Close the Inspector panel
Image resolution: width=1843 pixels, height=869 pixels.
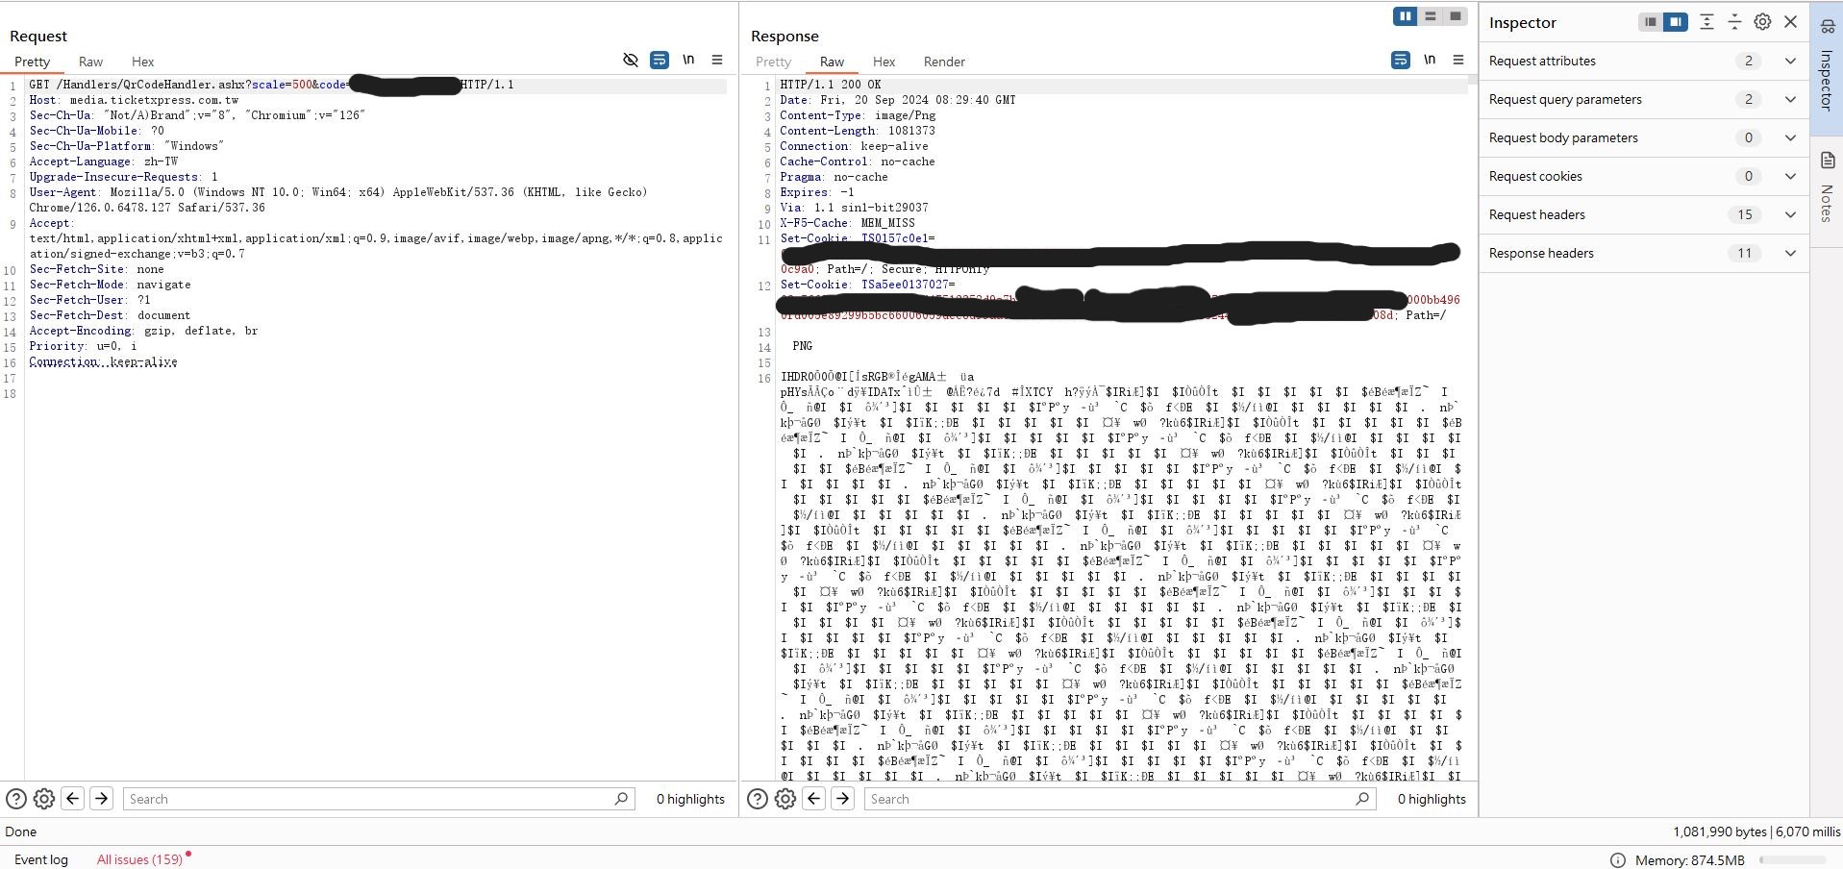[x=1790, y=22]
